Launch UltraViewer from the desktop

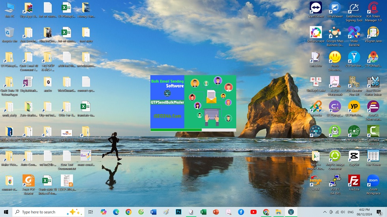(x=335, y=8)
